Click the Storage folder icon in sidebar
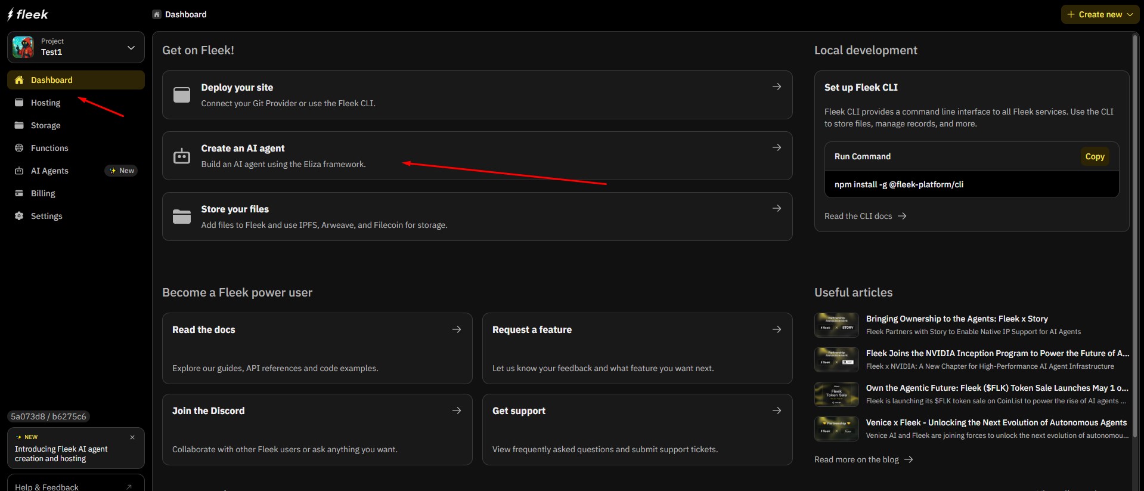1144x491 pixels. coord(19,125)
